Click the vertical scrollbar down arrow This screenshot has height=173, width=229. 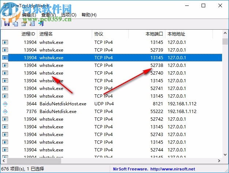tap(225, 155)
